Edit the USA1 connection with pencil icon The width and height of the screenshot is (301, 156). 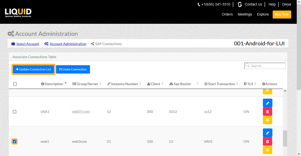pos(267,103)
